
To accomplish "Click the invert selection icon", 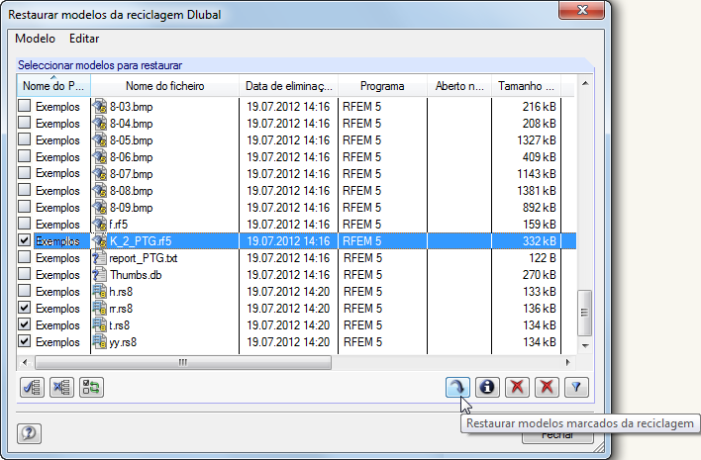I will pos(91,387).
